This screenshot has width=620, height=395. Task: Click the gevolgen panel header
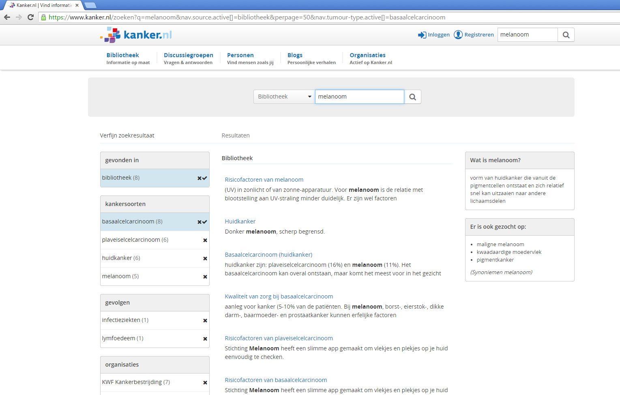[x=155, y=303]
